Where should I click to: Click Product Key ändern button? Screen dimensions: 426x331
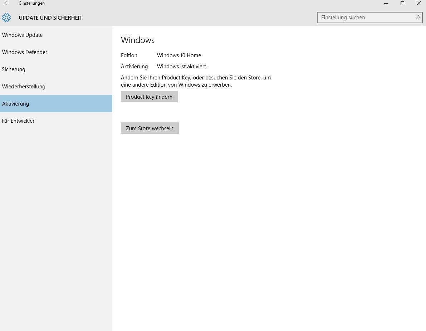click(149, 97)
